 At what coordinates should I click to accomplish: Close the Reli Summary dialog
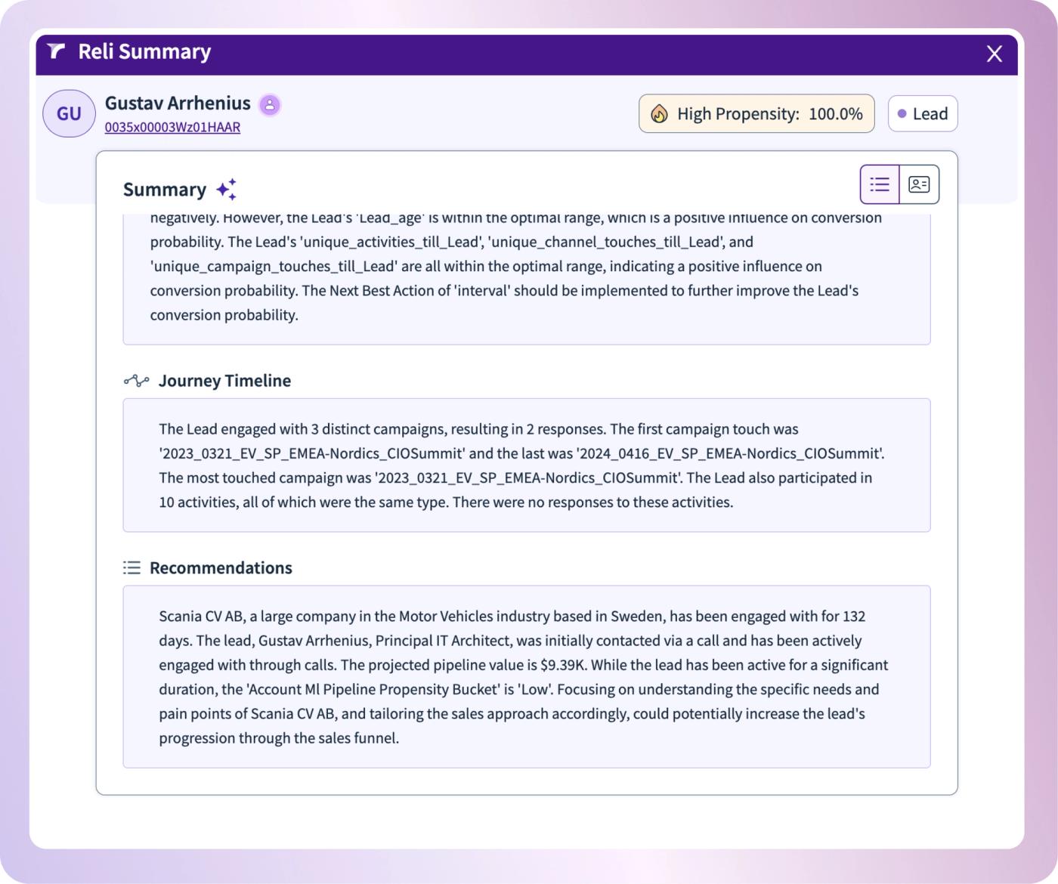click(995, 54)
